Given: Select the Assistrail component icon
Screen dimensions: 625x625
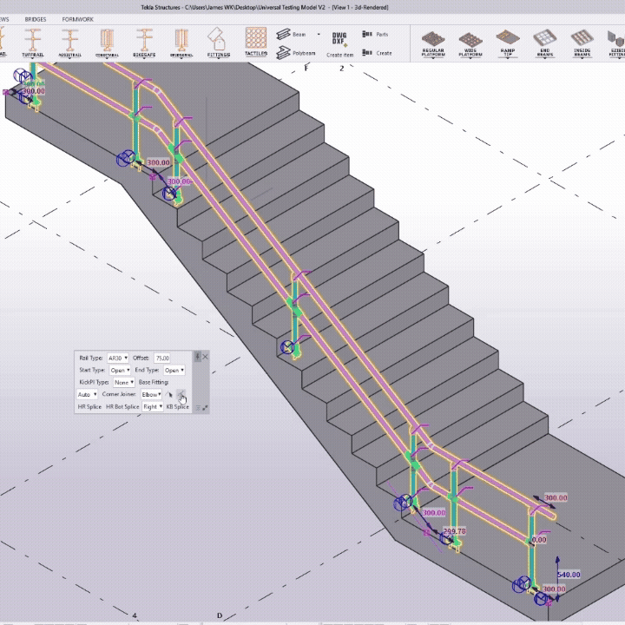Looking at the screenshot, I should 70,40.
